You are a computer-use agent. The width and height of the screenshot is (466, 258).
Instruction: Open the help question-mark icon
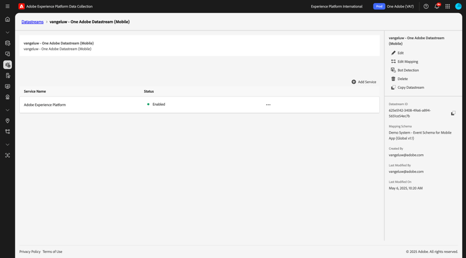(x=426, y=6)
